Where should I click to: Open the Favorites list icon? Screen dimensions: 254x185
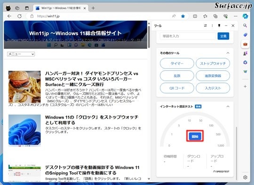pos(205,16)
